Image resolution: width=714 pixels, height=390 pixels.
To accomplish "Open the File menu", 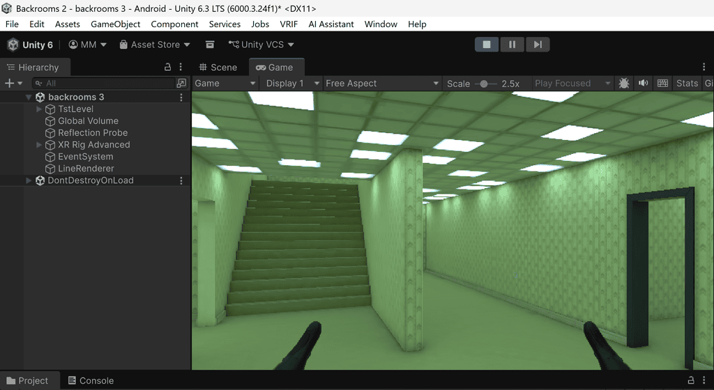I will pyautogui.click(x=12, y=24).
